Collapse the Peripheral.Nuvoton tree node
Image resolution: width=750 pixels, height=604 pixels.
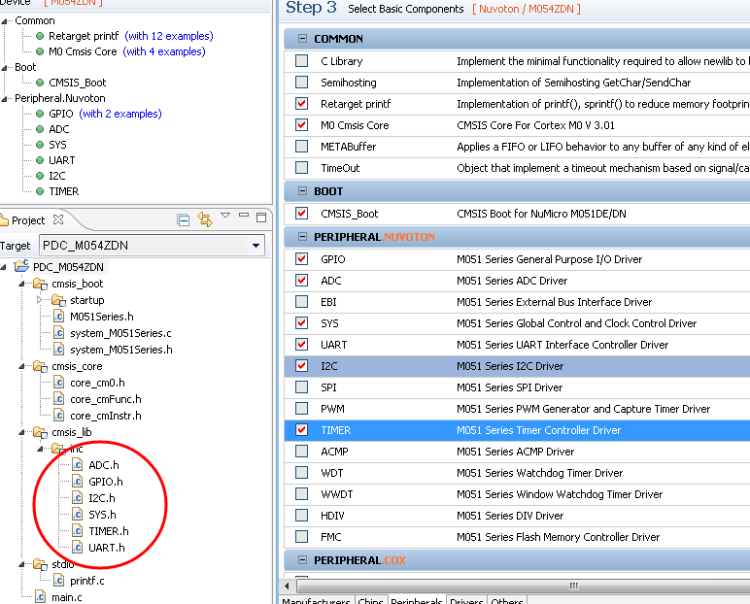click(4, 98)
